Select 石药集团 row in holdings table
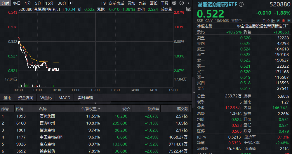This screenshot has height=154, width=292. point(47,116)
